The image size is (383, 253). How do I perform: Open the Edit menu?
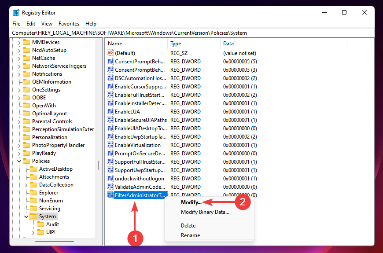click(31, 24)
